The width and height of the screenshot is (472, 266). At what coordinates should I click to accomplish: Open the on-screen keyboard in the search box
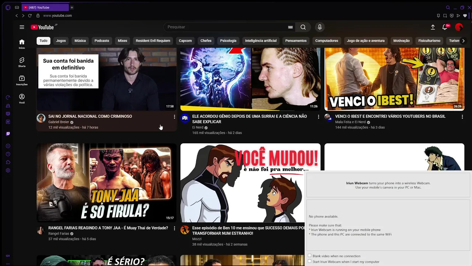pyautogui.click(x=290, y=27)
